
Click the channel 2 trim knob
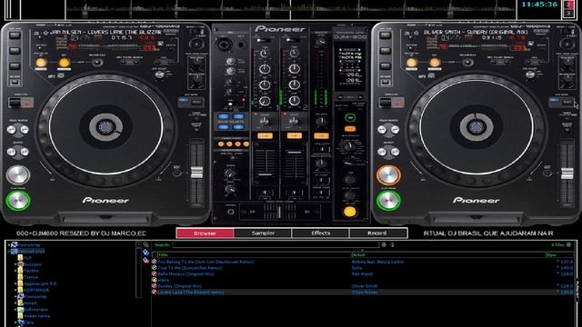pos(294,53)
